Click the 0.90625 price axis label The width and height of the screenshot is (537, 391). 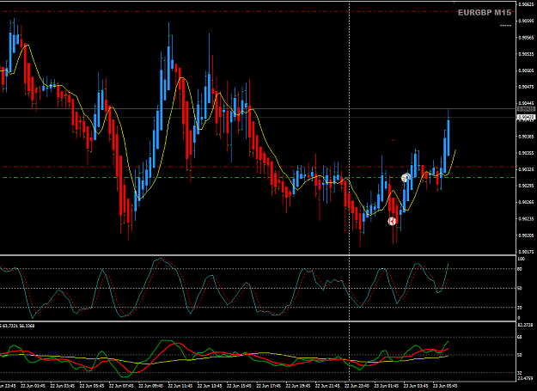point(527,4)
